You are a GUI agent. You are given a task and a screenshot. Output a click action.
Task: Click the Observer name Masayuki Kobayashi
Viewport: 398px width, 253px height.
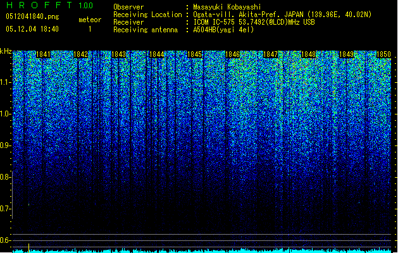click(x=227, y=7)
